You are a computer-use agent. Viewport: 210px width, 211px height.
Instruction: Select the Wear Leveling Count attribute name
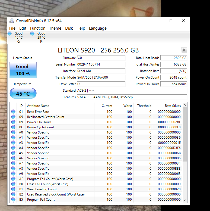point(42,189)
